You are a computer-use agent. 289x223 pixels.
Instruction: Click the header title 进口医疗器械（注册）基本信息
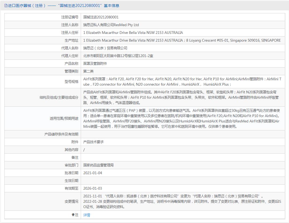pos(63,6)
